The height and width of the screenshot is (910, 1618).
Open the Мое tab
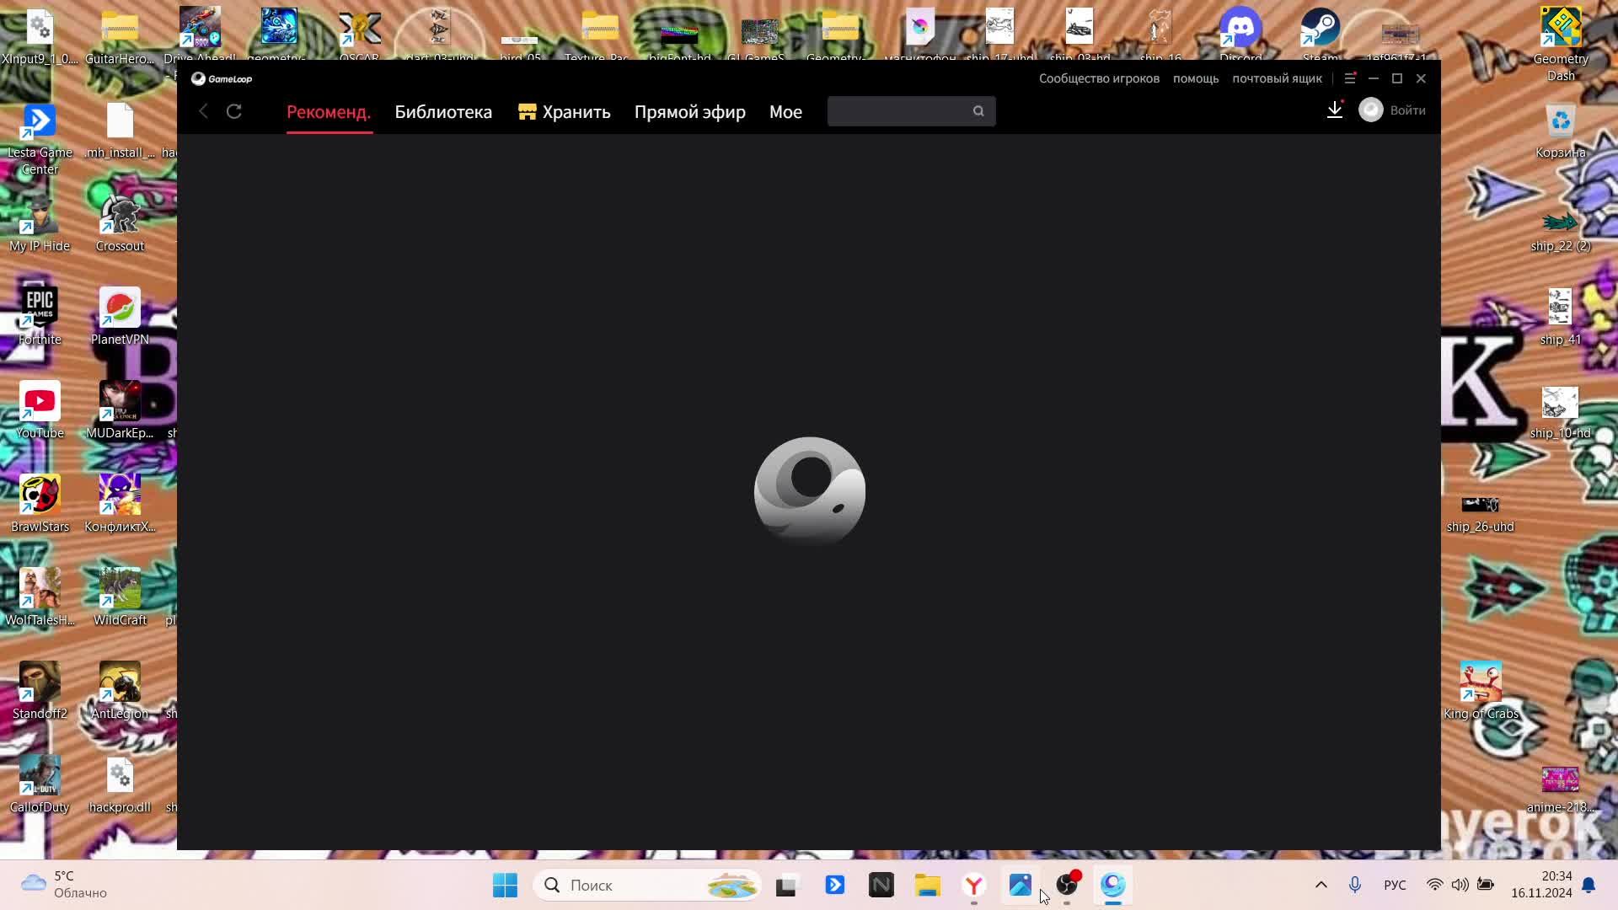[785, 112]
